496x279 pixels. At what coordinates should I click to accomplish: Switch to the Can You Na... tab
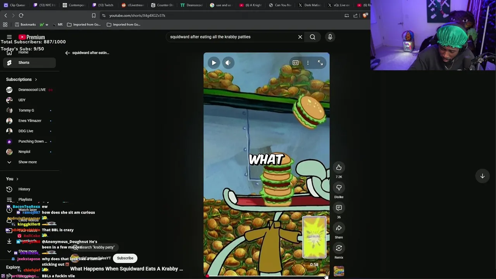pyautogui.click(x=280, y=5)
